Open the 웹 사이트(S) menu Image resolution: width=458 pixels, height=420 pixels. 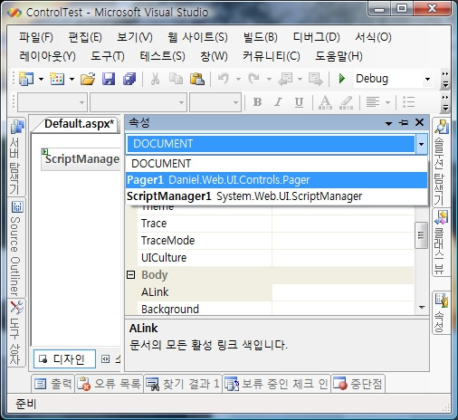point(197,37)
